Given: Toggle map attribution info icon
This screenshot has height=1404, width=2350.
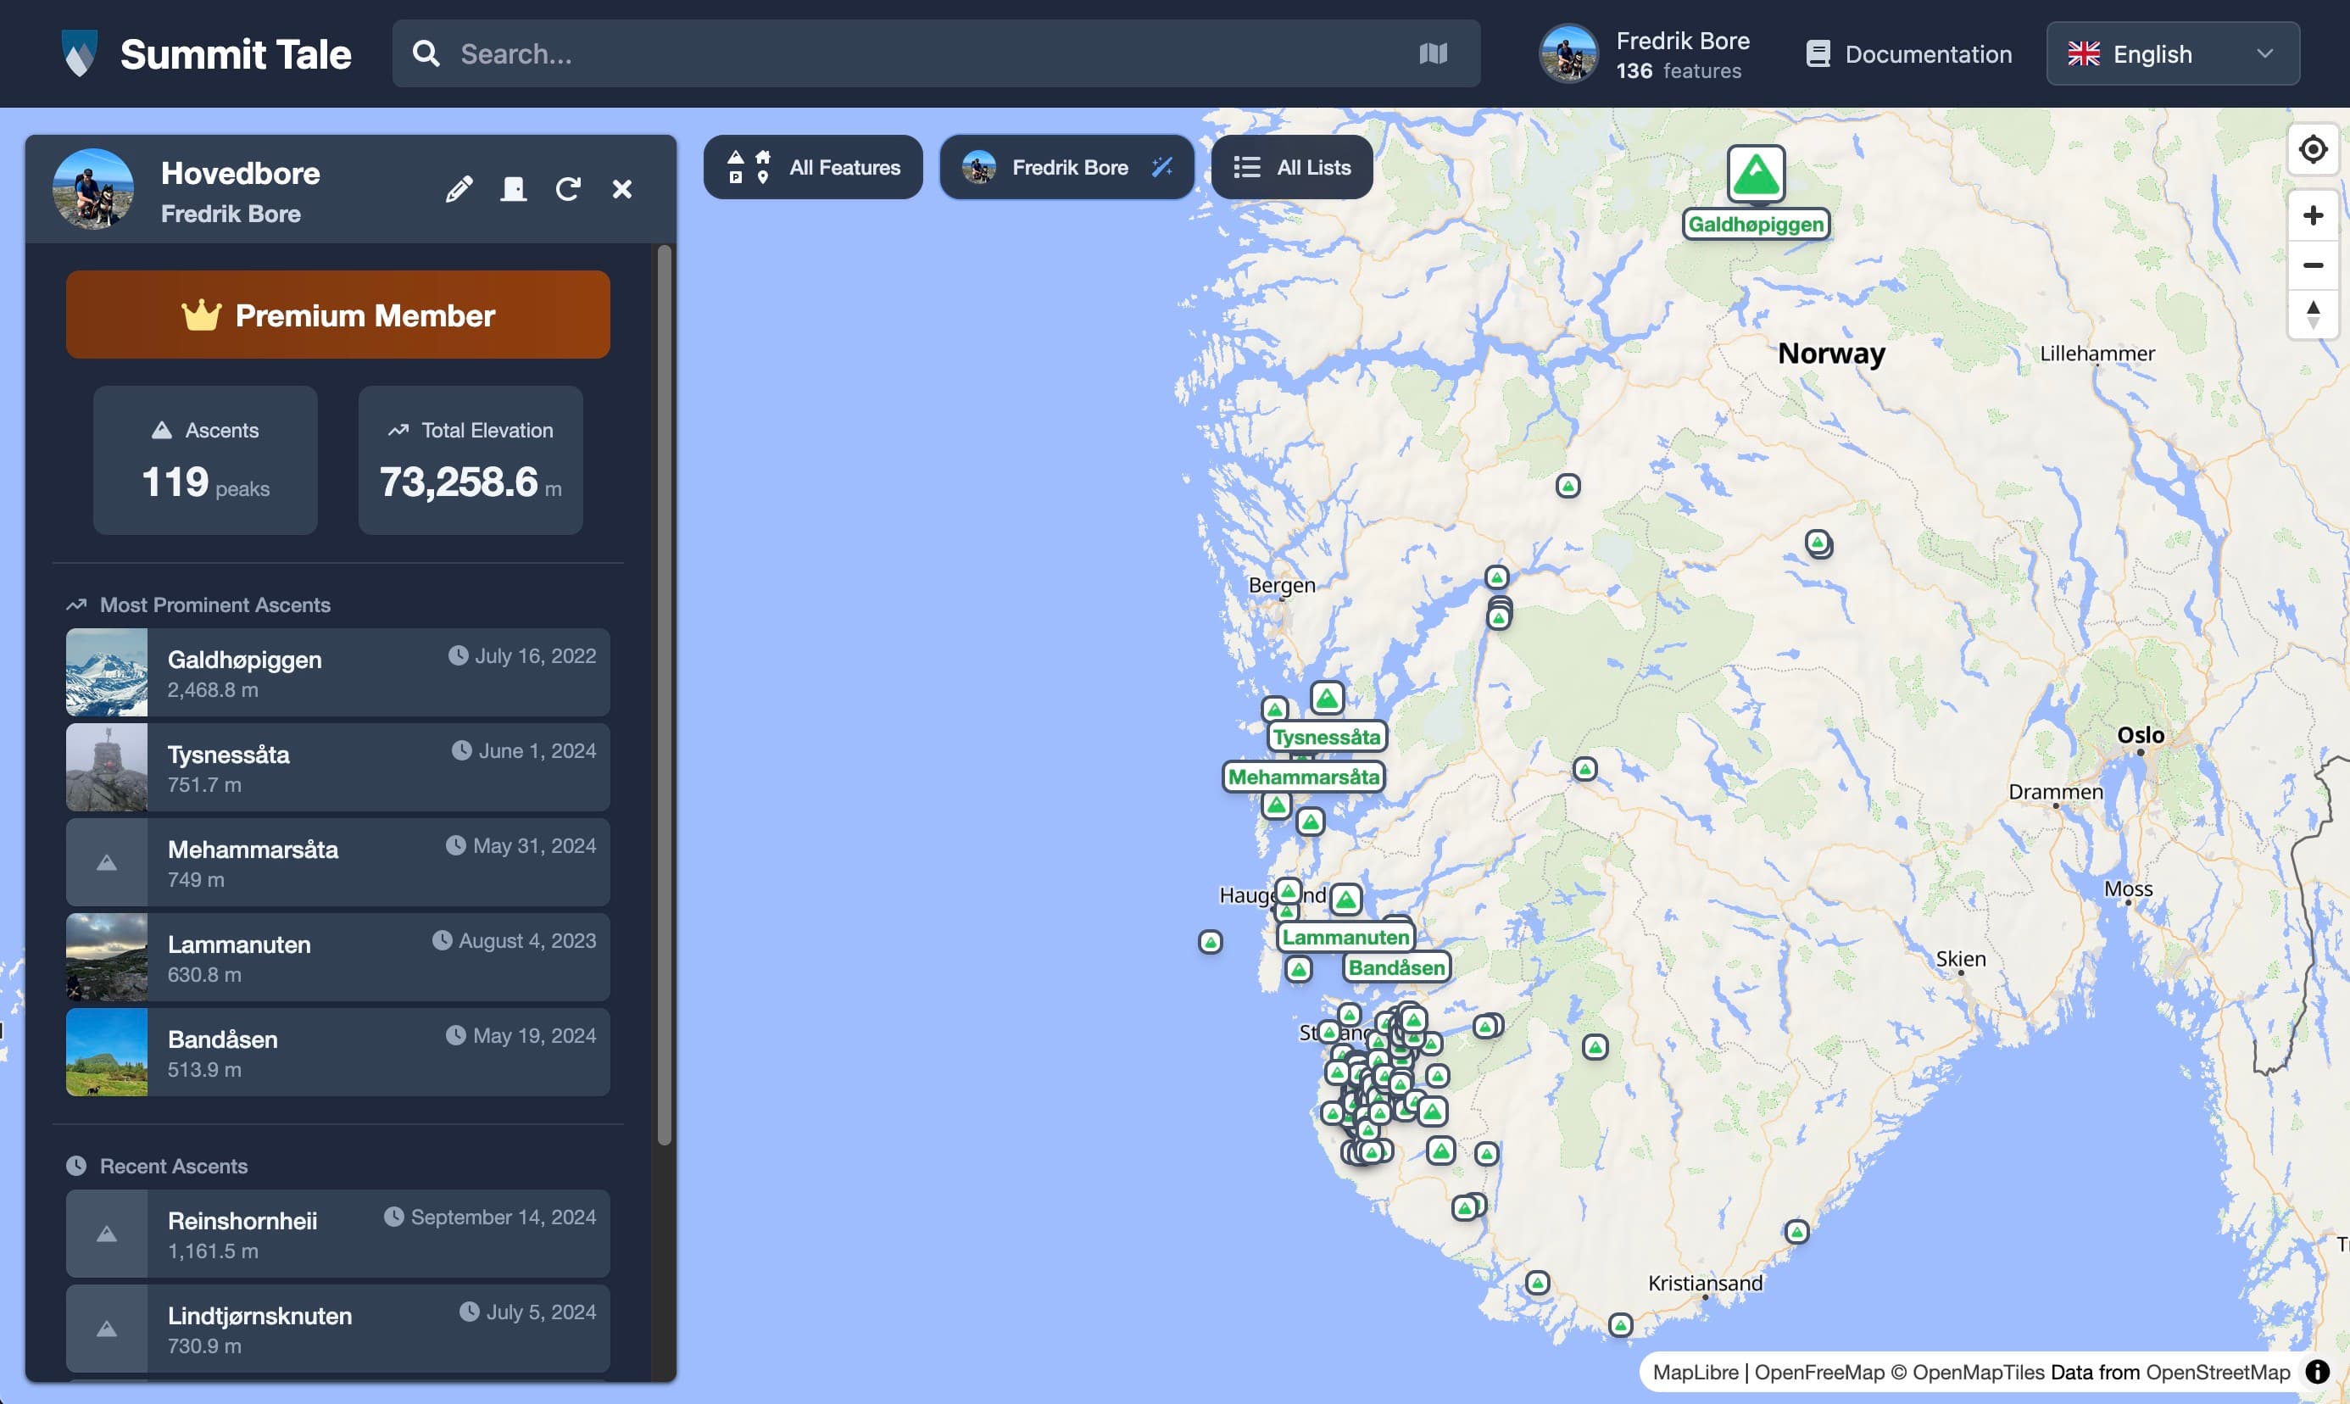Looking at the screenshot, I should 2317,1371.
